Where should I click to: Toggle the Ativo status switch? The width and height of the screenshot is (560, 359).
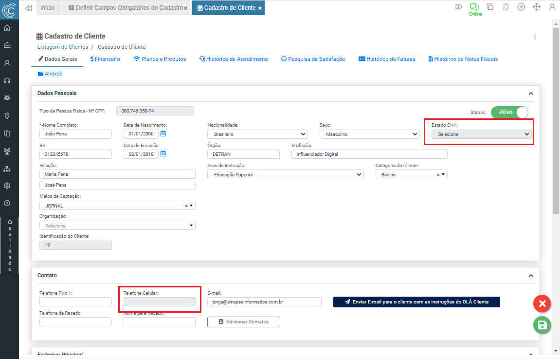[x=509, y=112]
